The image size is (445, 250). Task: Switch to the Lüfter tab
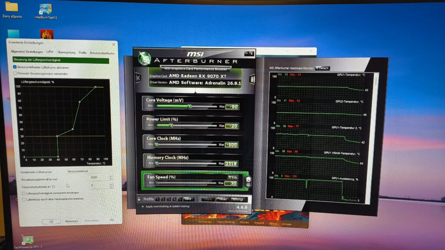[x=50, y=52]
